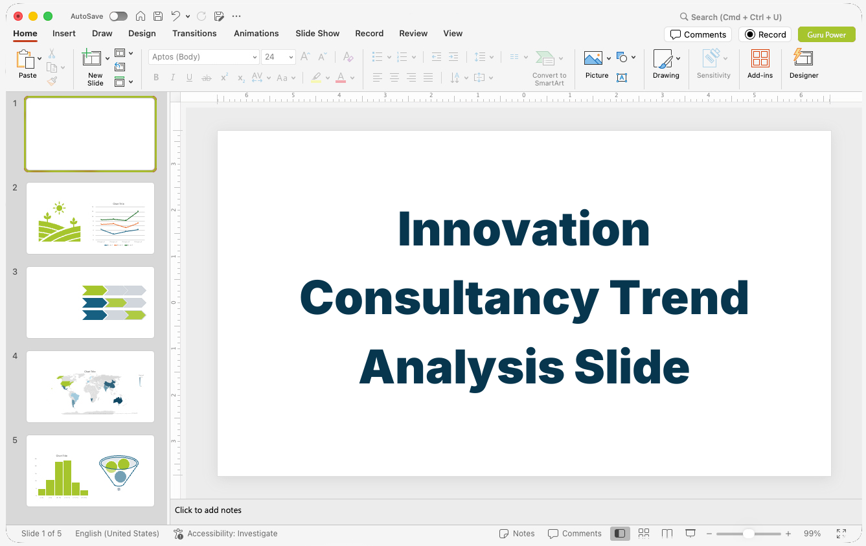The image size is (866, 546).
Task: Click the Decrease Indent icon
Action: point(437,57)
